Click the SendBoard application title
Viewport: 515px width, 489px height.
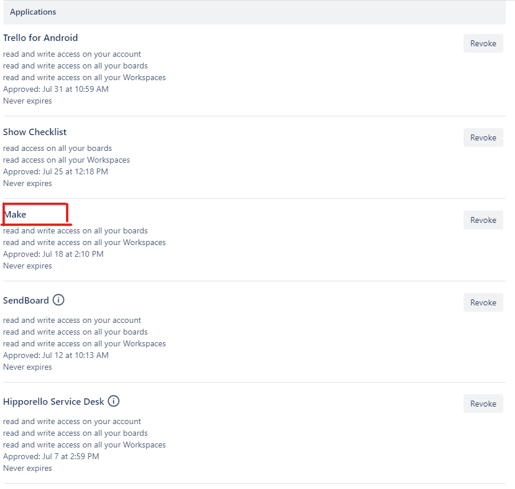click(26, 301)
